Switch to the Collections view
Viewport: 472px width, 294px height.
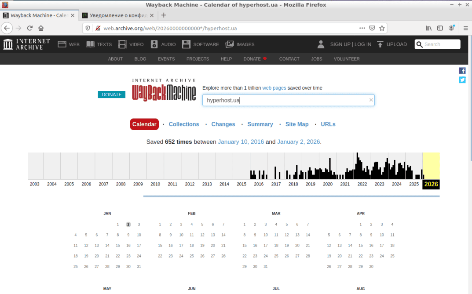(184, 124)
